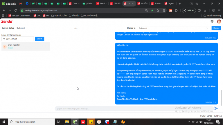Screen dimensions: 223x125
Task: Open Task View in the taskbar
Action: pyautogui.click(x=59, y=122)
